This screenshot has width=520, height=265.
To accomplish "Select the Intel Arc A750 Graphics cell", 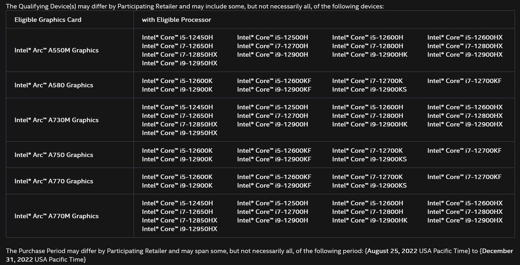I will point(54,155).
